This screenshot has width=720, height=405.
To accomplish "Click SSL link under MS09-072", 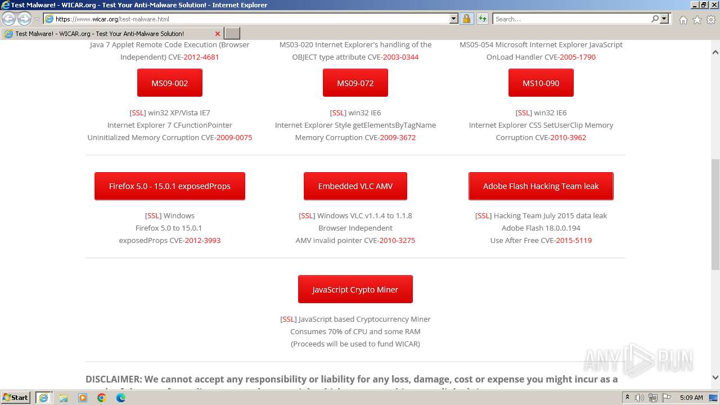I will tap(338, 112).
